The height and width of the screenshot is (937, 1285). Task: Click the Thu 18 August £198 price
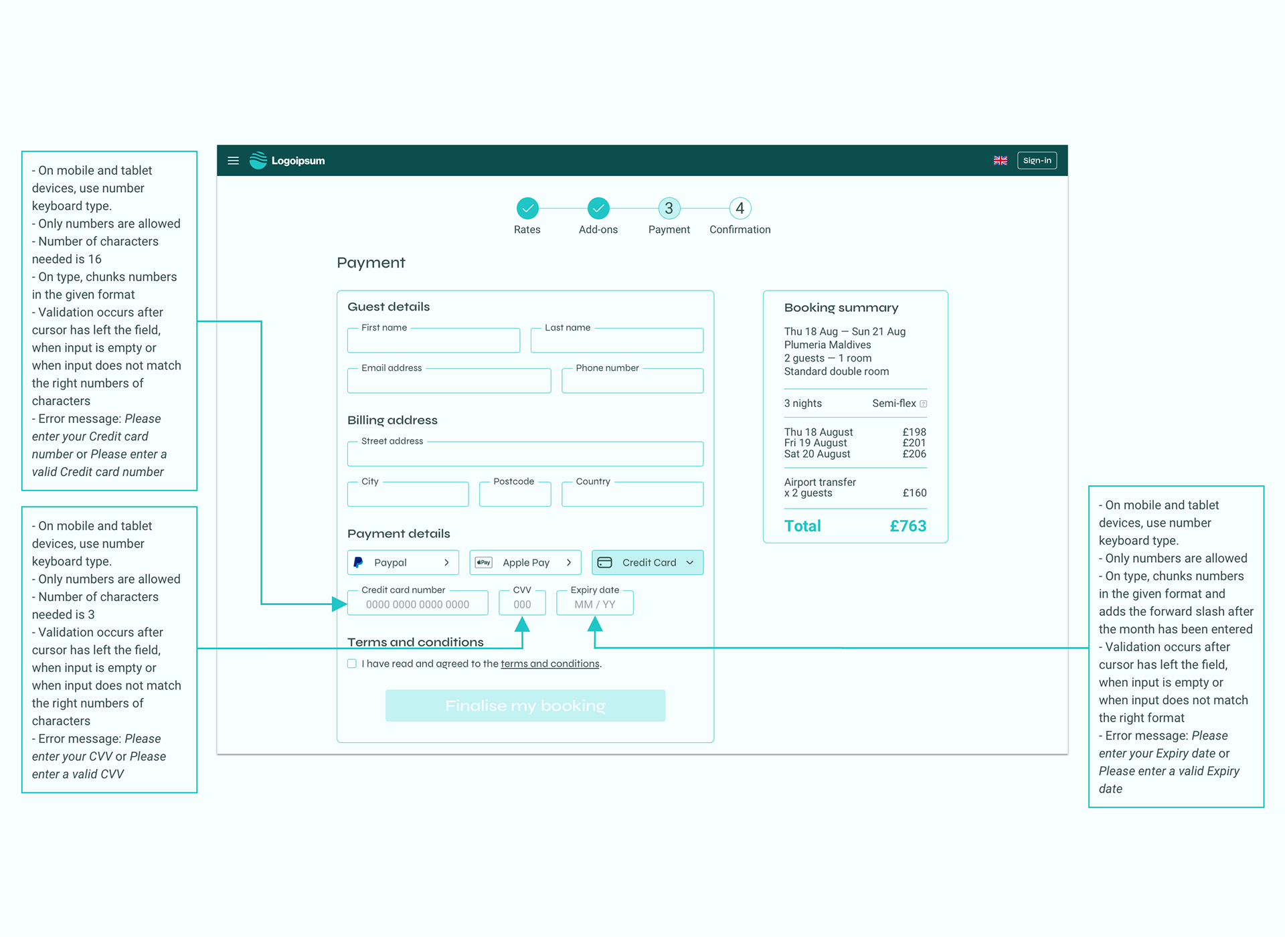[914, 432]
